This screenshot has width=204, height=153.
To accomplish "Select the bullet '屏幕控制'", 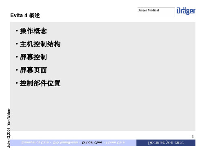I will pyautogui.click(x=33, y=57).
